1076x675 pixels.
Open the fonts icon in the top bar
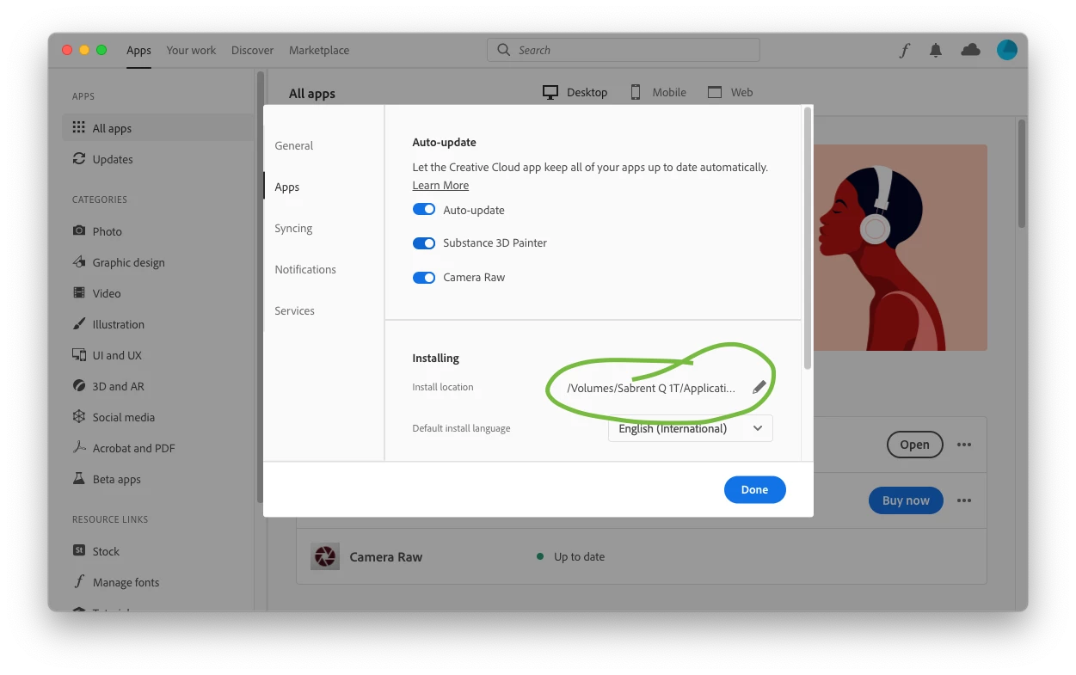pyautogui.click(x=904, y=51)
